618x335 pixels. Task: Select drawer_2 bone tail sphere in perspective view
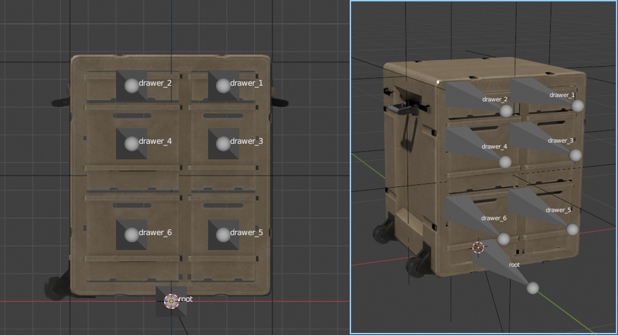coord(506,111)
